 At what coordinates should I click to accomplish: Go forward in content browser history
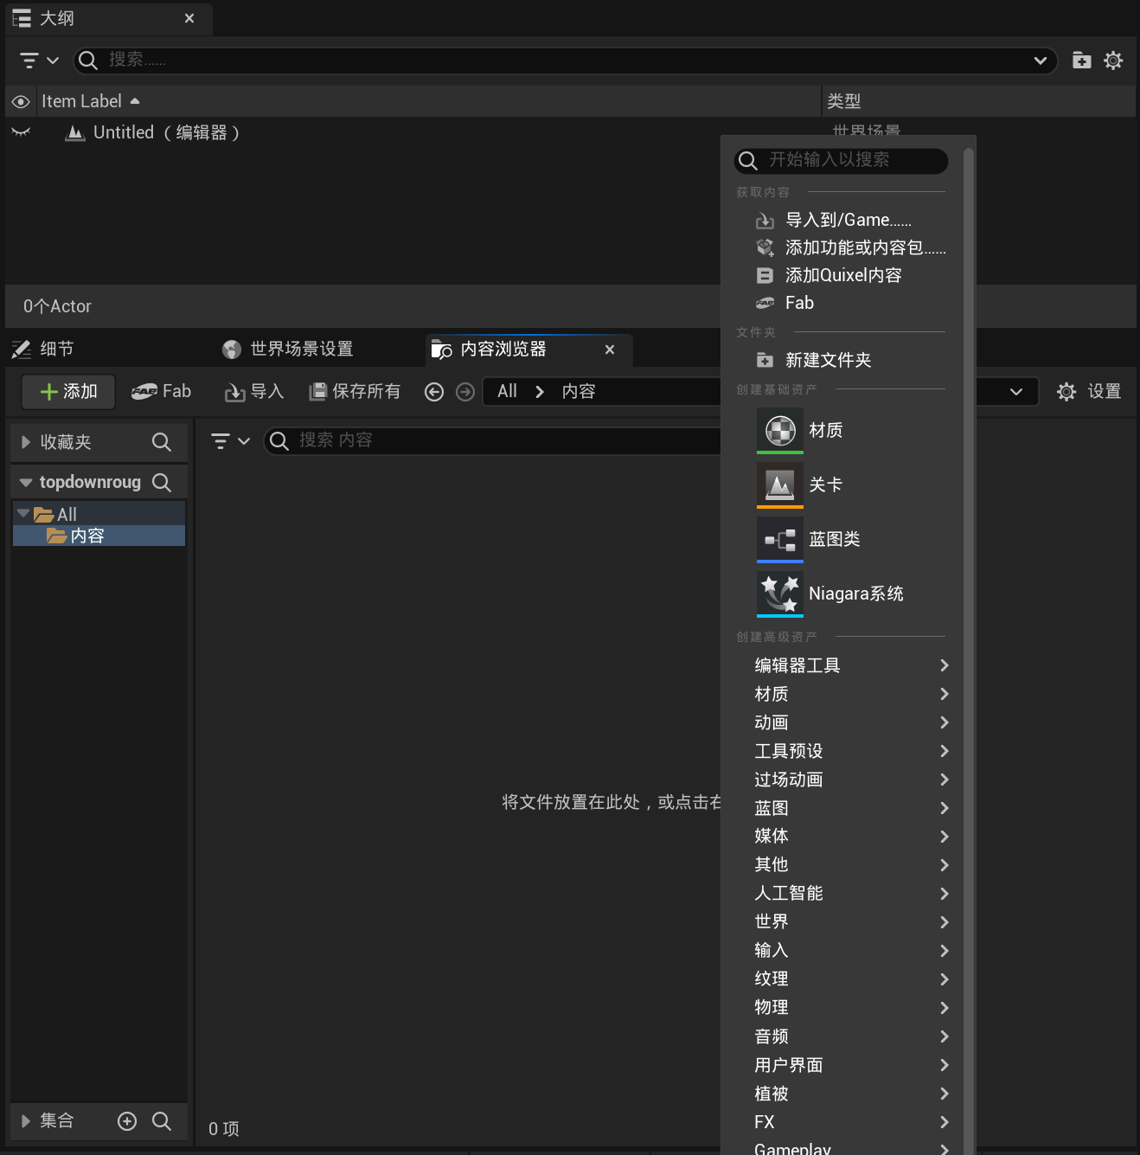click(x=465, y=392)
